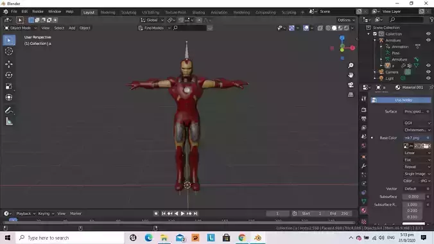
Task: Adjust the Subsurface 0.000 slider
Action: (x=413, y=196)
